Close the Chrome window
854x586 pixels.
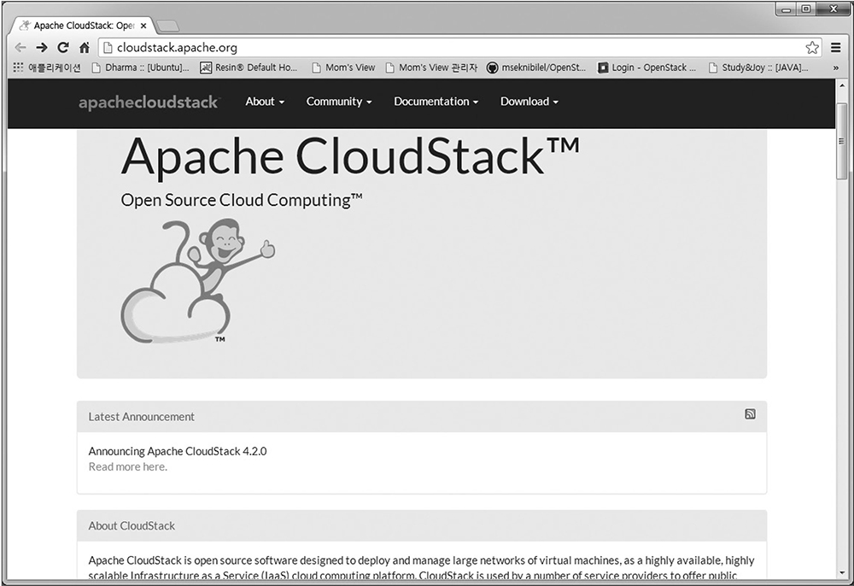(834, 9)
